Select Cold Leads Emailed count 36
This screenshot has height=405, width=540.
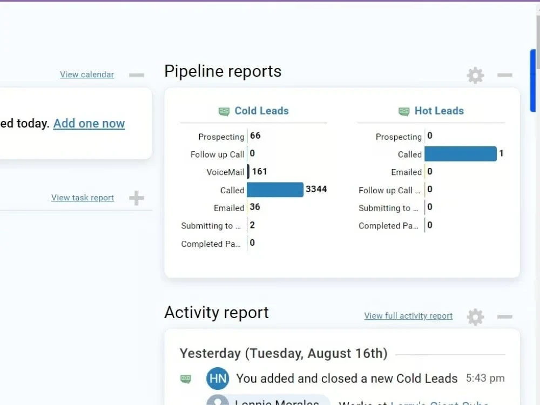[x=255, y=207]
